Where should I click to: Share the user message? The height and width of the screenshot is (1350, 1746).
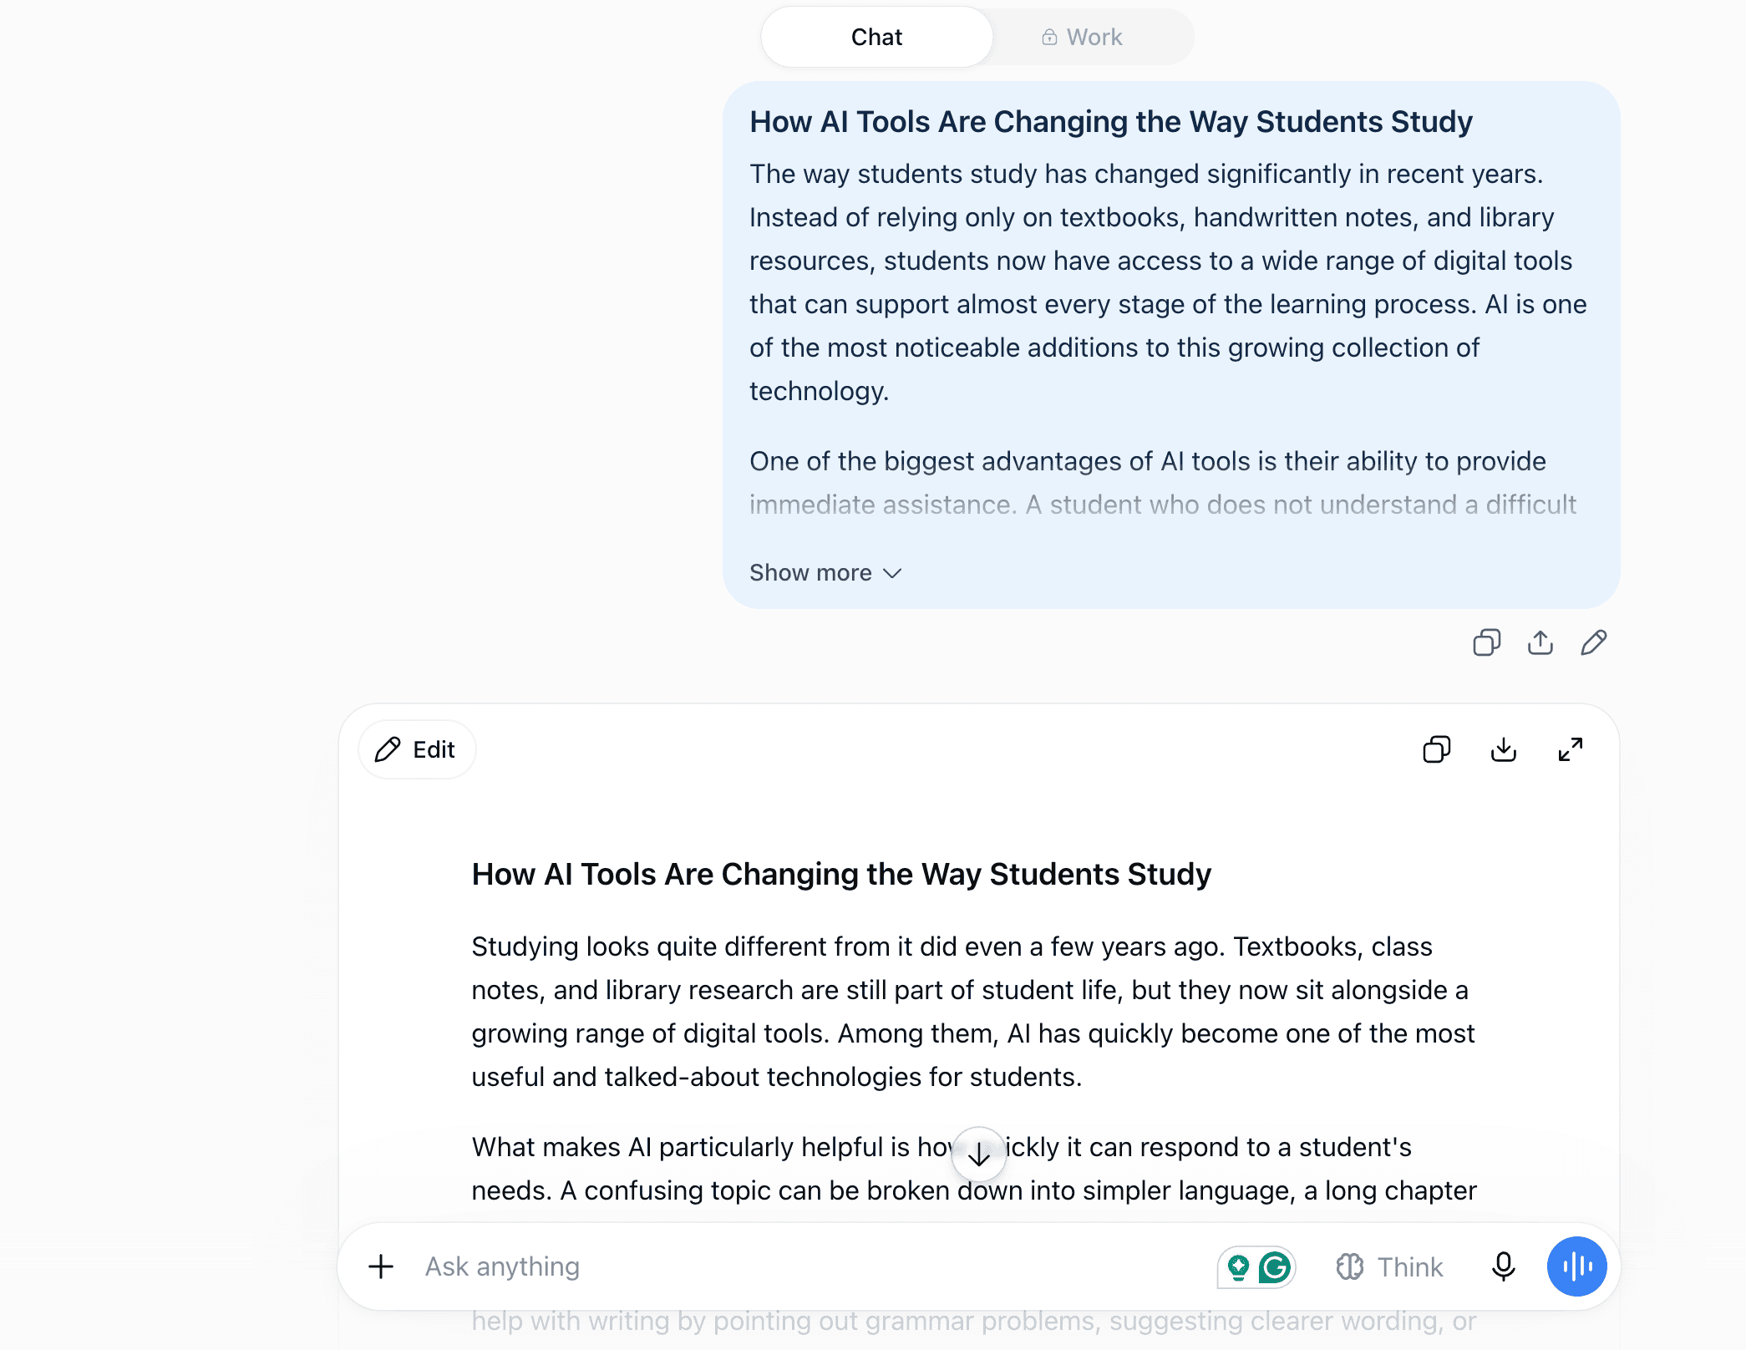[1540, 642]
